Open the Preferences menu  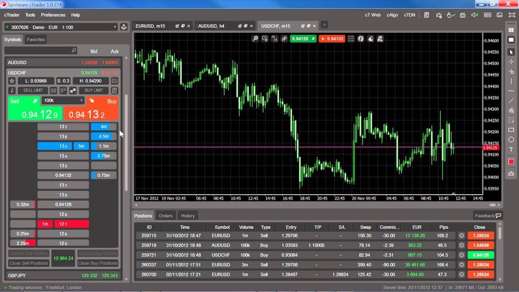click(x=53, y=15)
